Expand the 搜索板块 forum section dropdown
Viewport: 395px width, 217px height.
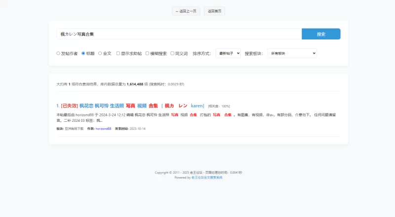292,53
